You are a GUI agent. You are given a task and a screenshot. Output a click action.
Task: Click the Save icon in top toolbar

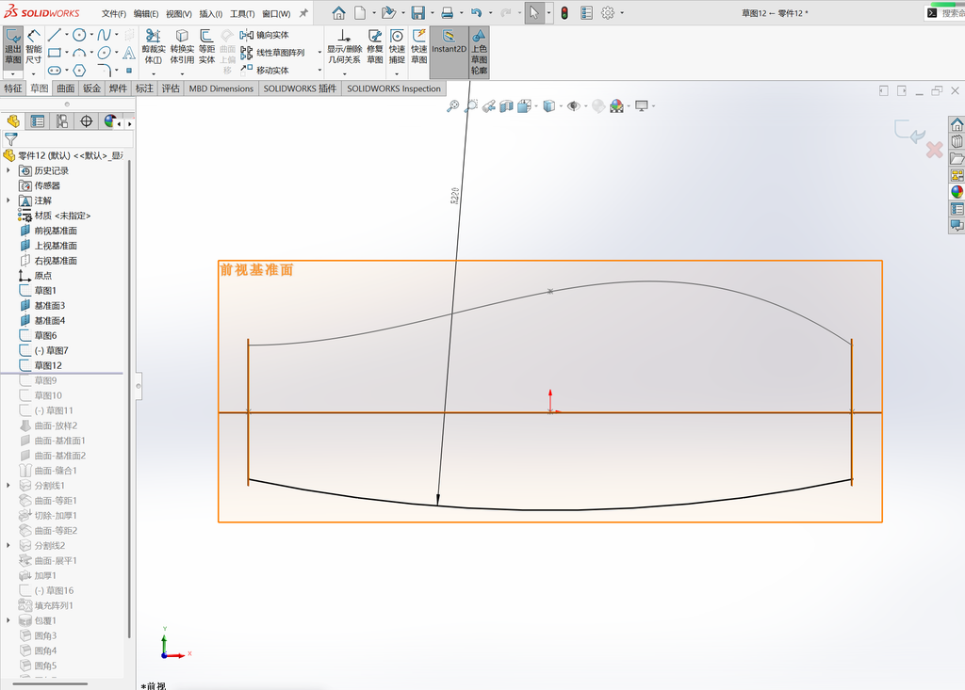417,13
